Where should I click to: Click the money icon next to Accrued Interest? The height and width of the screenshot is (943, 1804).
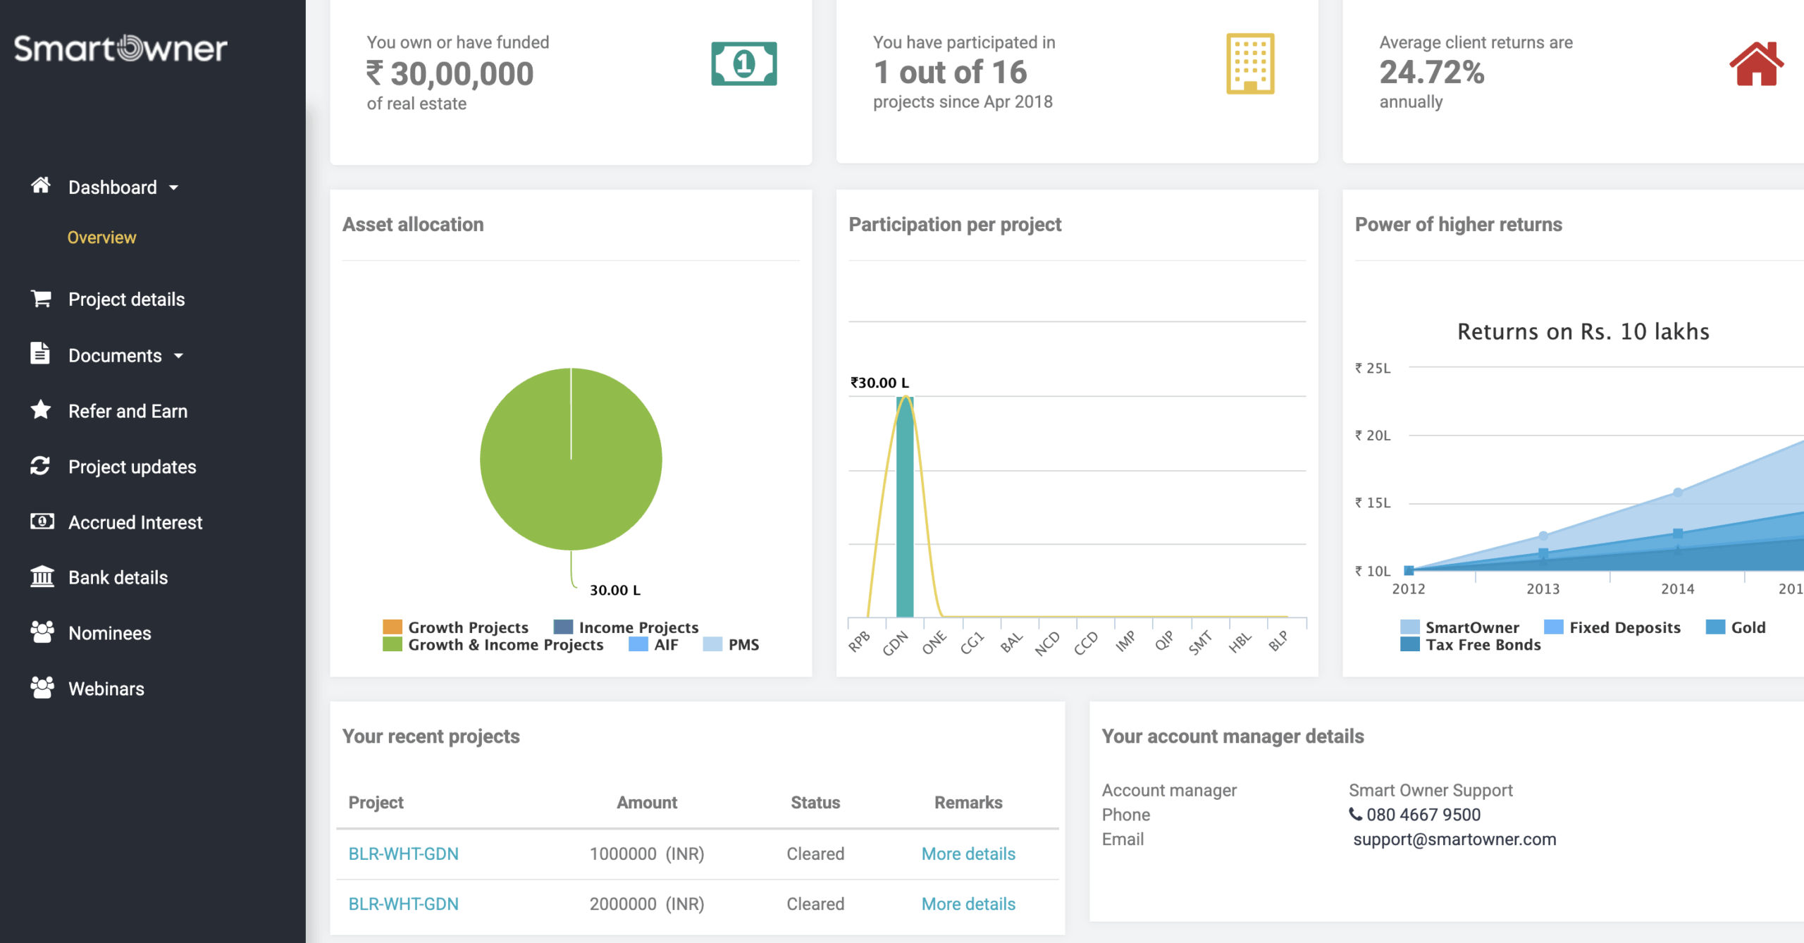(42, 522)
